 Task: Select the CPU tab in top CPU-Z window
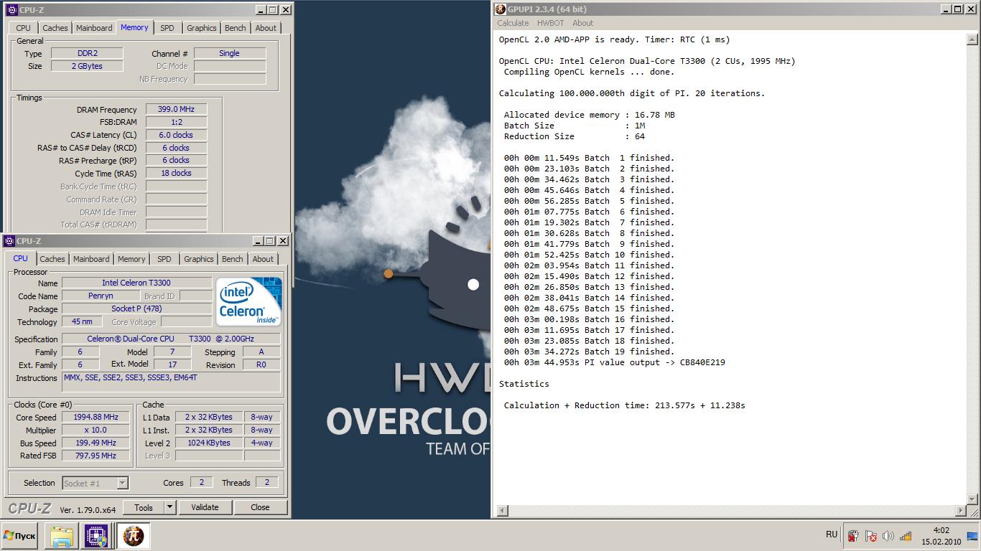tap(24, 28)
